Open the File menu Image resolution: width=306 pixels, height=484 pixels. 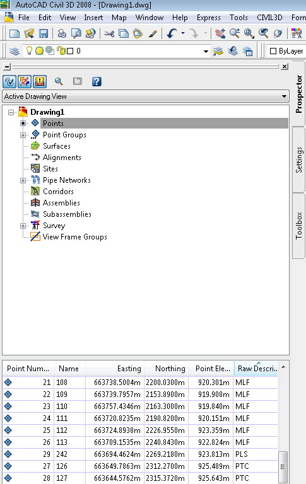(x=24, y=18)
